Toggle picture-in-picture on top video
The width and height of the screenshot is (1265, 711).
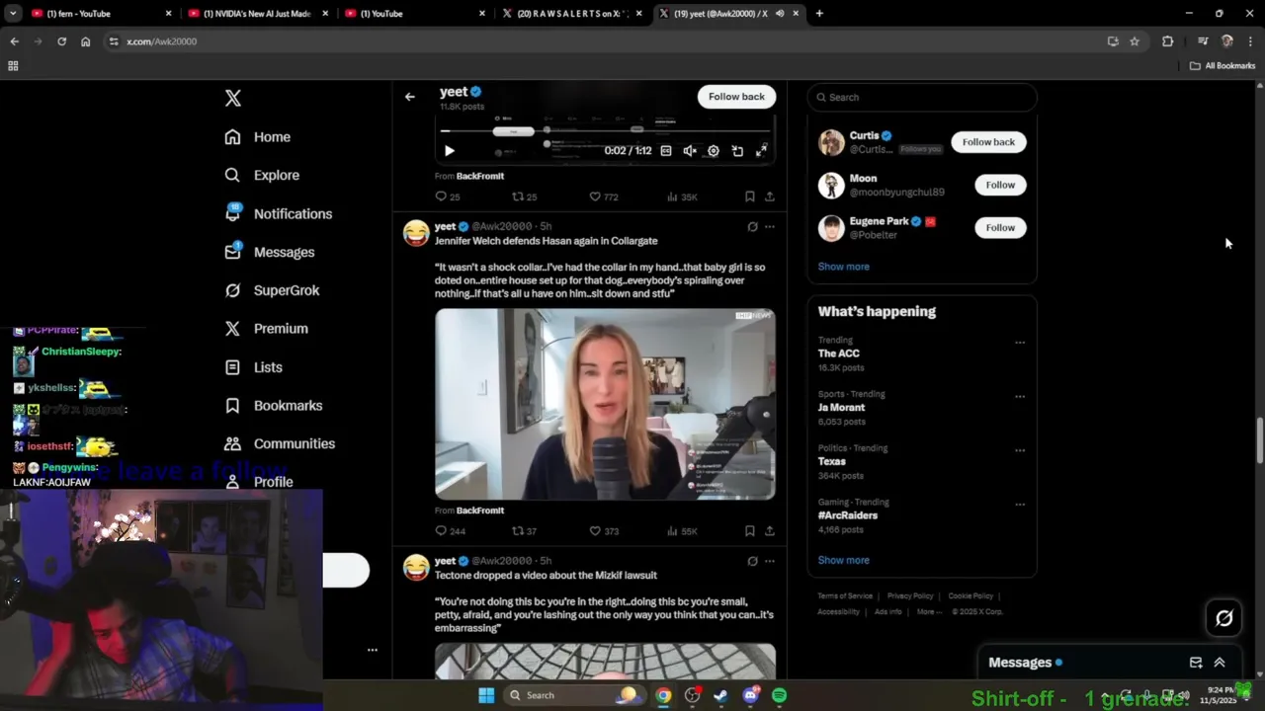[x=737, y=151]
